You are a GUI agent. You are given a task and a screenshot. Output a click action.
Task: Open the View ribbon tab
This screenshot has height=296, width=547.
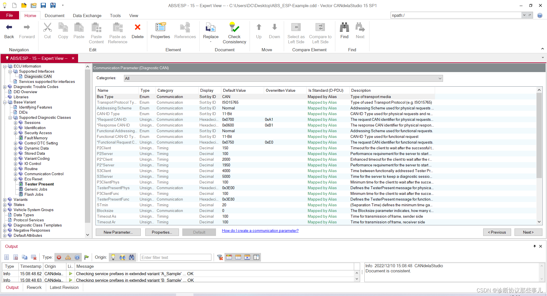coord(134,16)
